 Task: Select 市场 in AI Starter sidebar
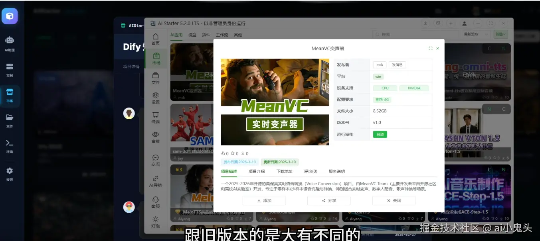(156, 59)
